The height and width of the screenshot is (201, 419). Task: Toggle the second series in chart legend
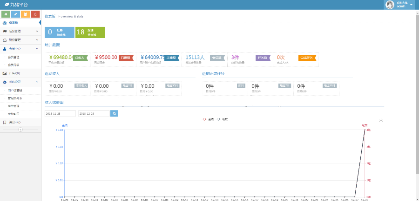click(222, 119)
